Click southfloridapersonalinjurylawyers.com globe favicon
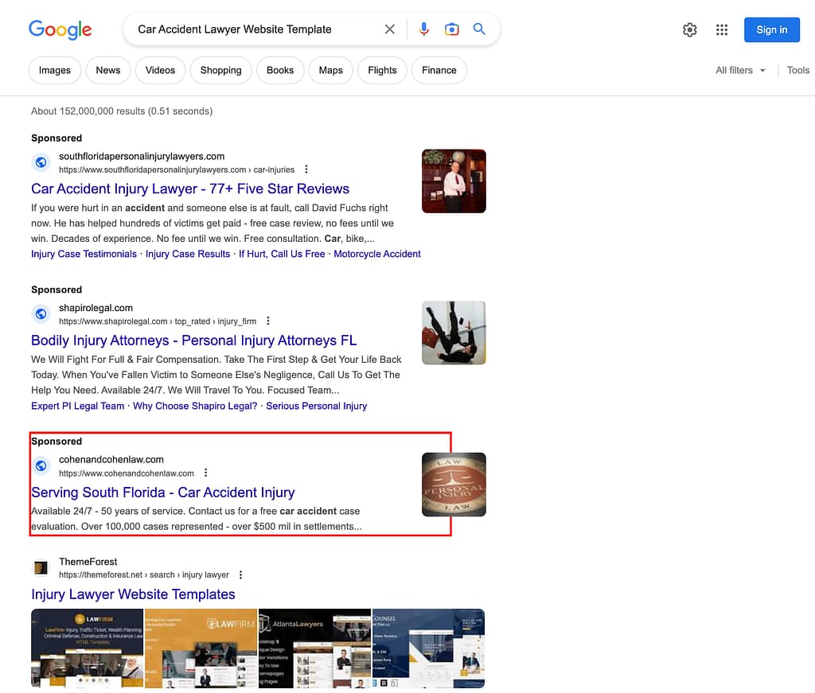 click(x=41, y=162)
